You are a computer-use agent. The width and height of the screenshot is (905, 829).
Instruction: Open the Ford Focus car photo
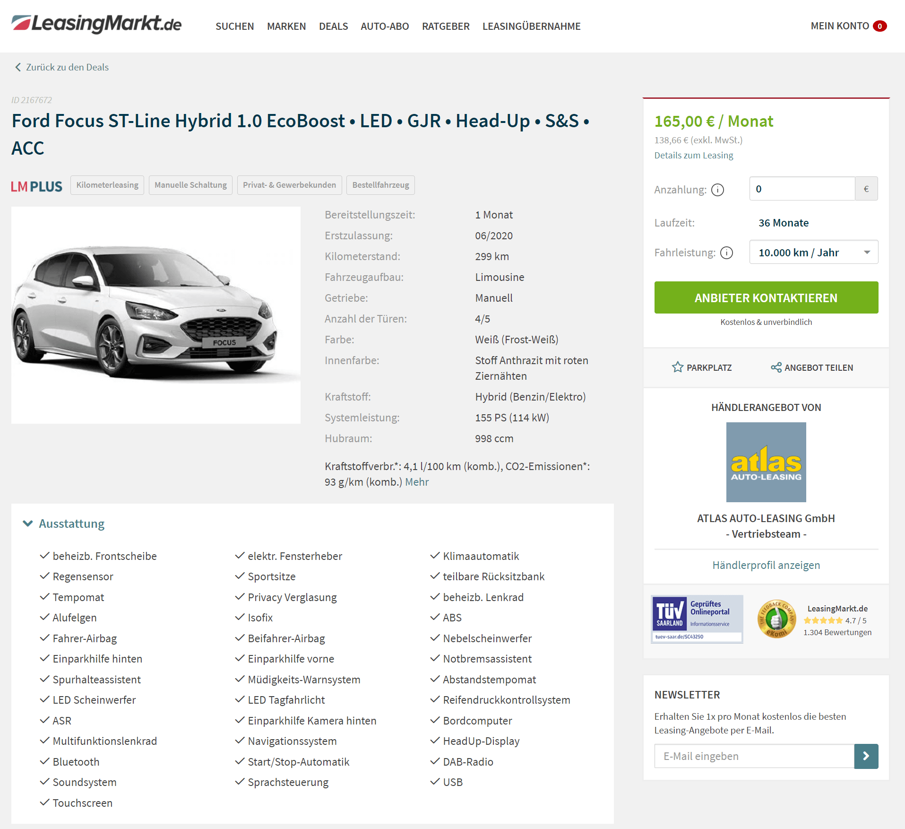(156, 315)
